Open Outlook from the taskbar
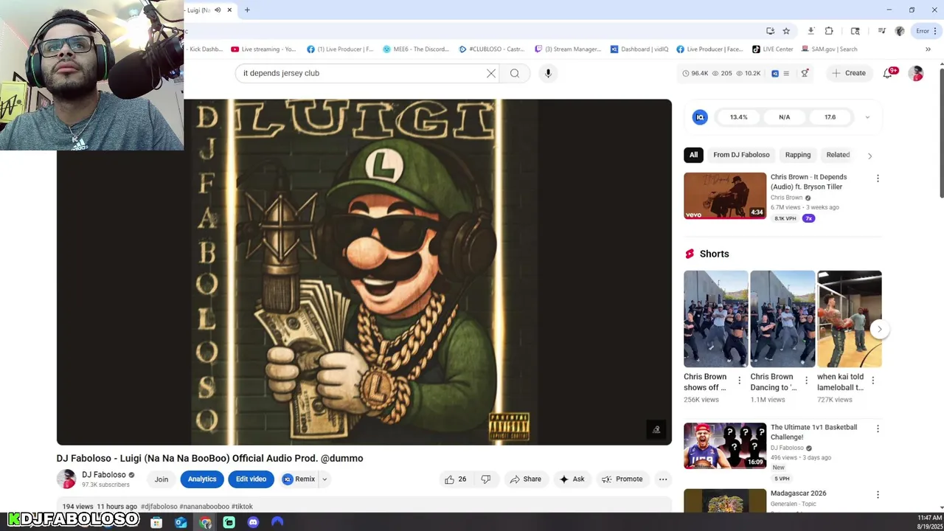 pyautogui.click(x=181, y=523)
